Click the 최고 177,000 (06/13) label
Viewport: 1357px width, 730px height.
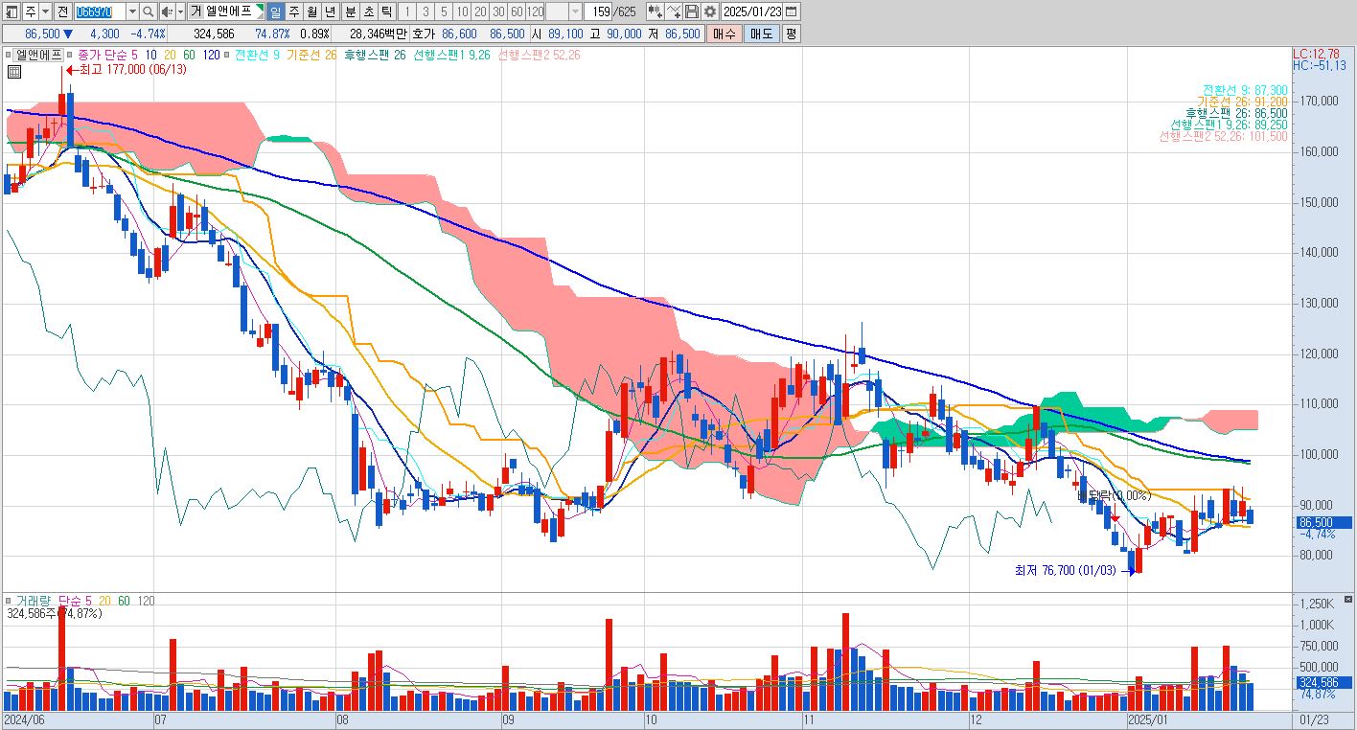133,69
